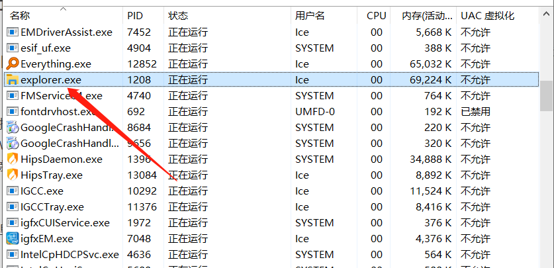Image resolution: width=554 pixels, height=268 pixels.
Task: Select the esif_uf.exe process row
Action: pos(271,48)
